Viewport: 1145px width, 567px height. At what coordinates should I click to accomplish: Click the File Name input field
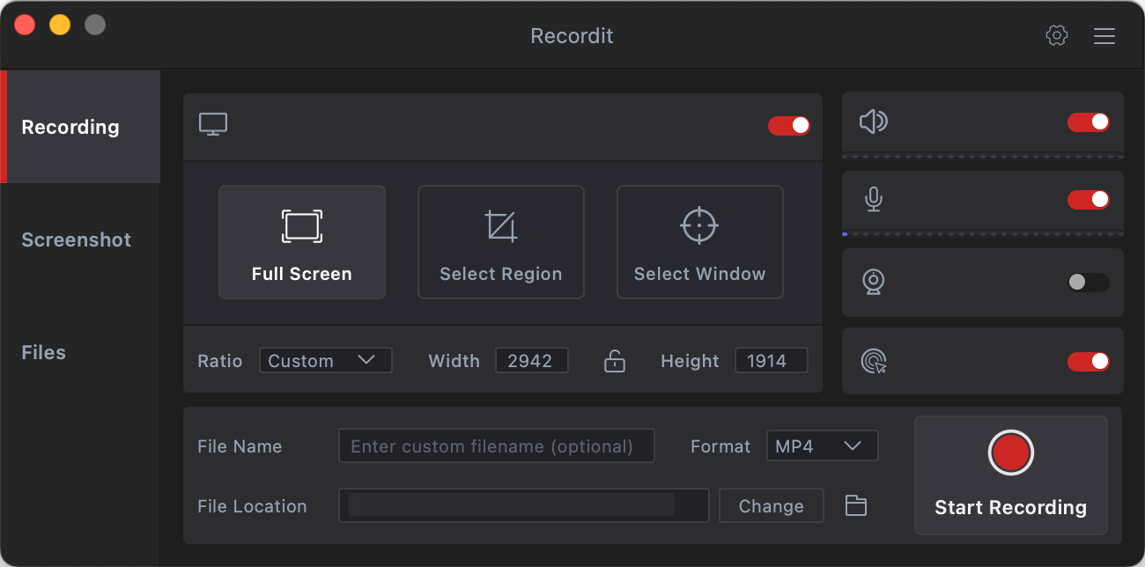click(x=496, y=446)
